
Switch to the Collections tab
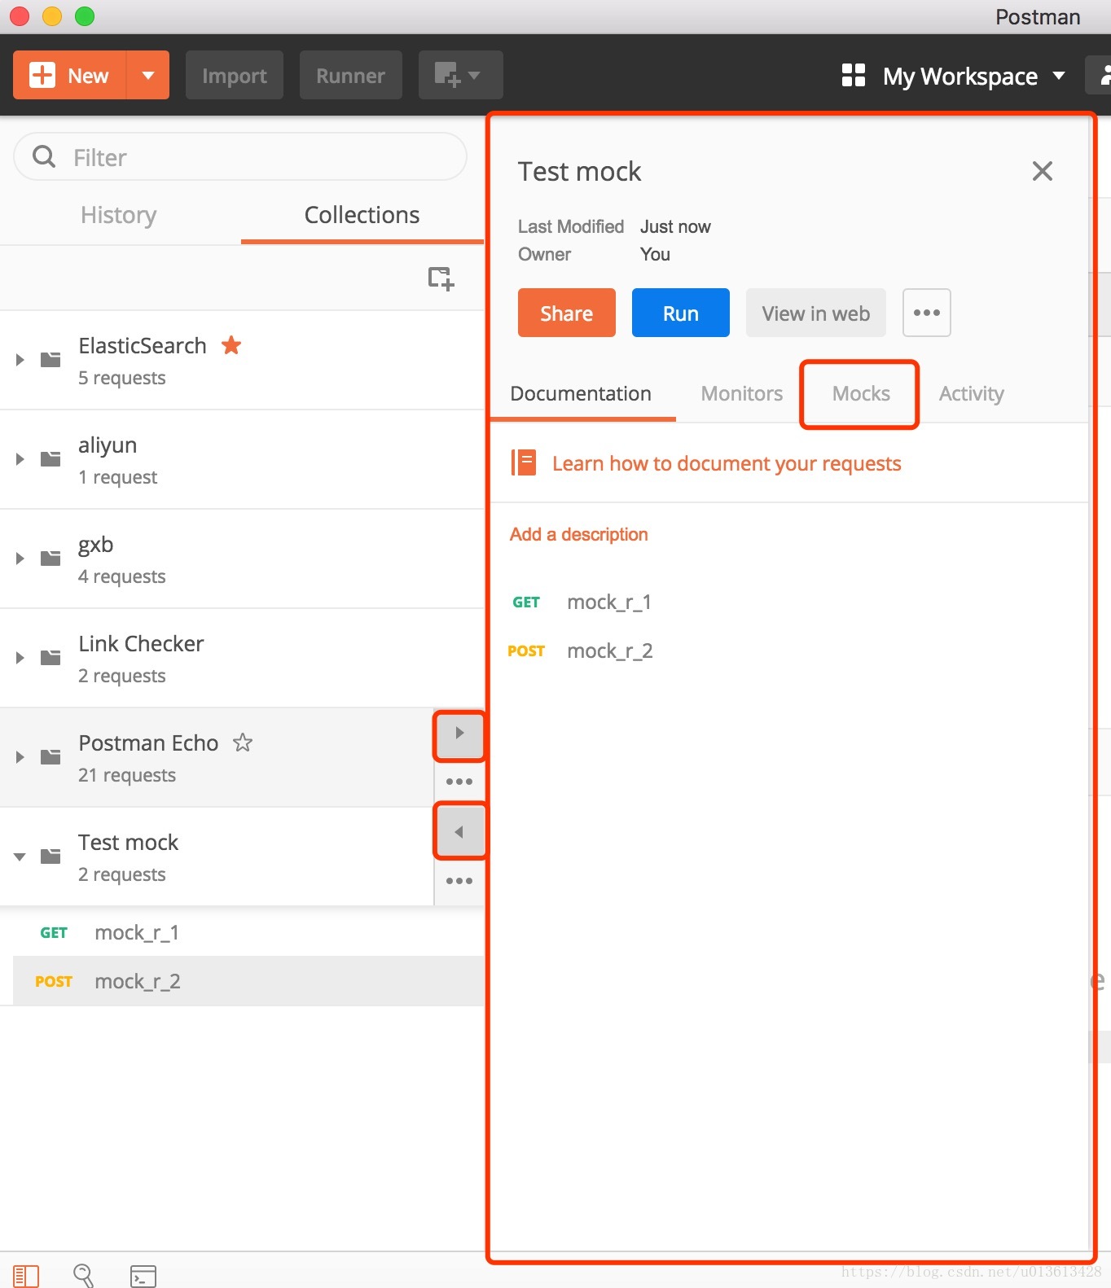[362, 215]
